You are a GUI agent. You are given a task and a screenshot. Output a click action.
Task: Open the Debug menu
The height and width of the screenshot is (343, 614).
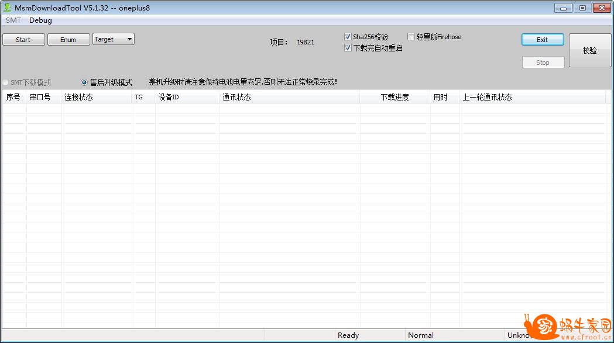pyautogui.click(x=40, y=20)
